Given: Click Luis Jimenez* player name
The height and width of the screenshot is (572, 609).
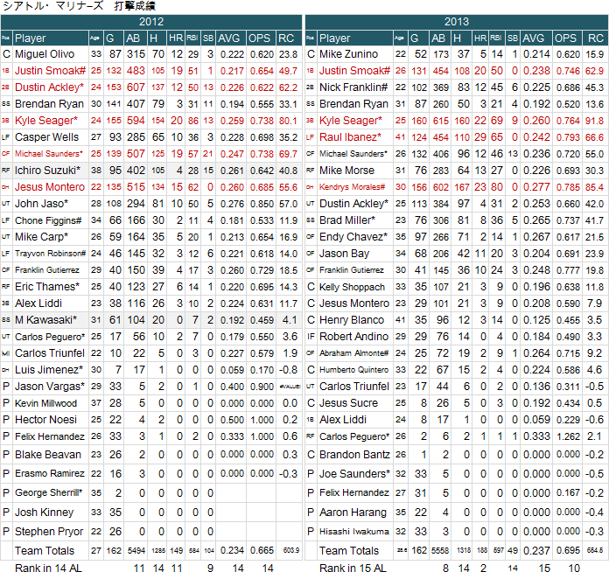Looking at the screenshot, I should (x=49, y=370).
